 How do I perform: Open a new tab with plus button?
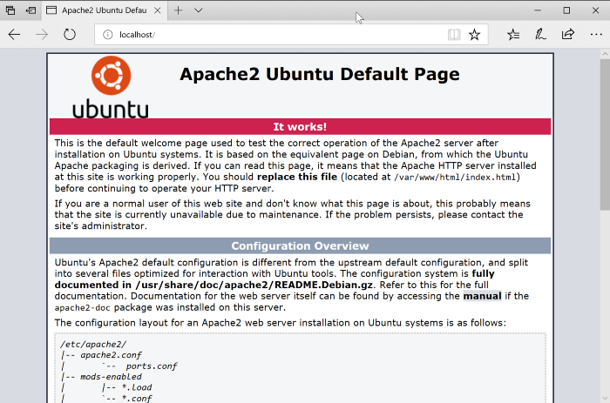[x=178, y=10]
